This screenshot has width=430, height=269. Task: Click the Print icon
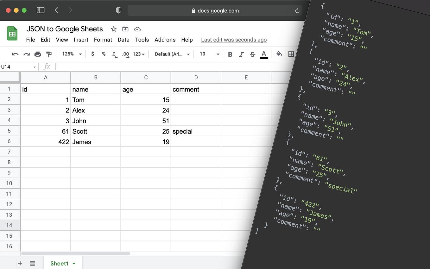pos(38,54)
